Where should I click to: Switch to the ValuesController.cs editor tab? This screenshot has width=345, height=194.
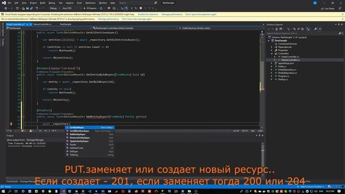point(43,24)
